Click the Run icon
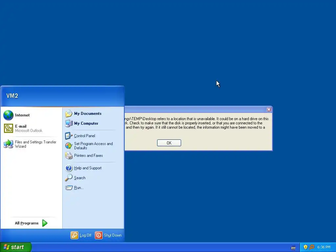 pyautogui.click(x=69, y=188)
